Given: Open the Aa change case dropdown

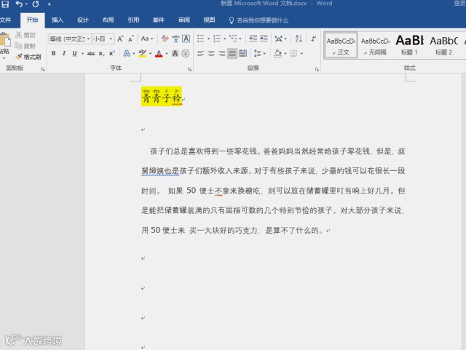Looking at the screenshot, I should [147, 39].
